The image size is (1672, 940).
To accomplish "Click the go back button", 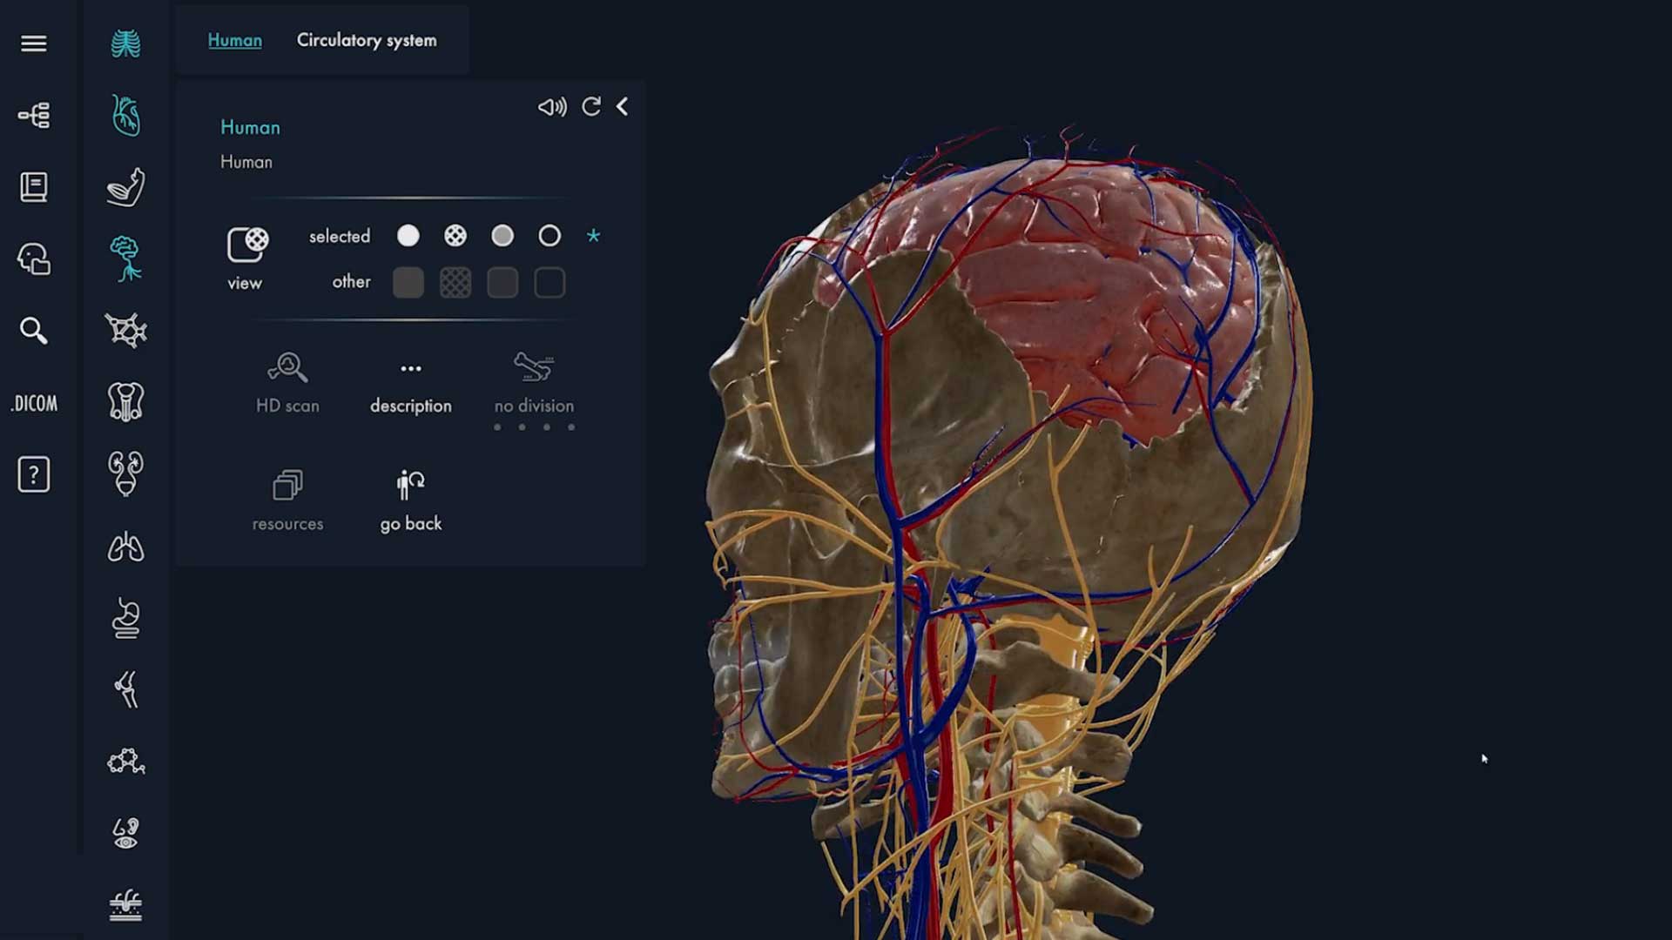I will pos(411,500).
